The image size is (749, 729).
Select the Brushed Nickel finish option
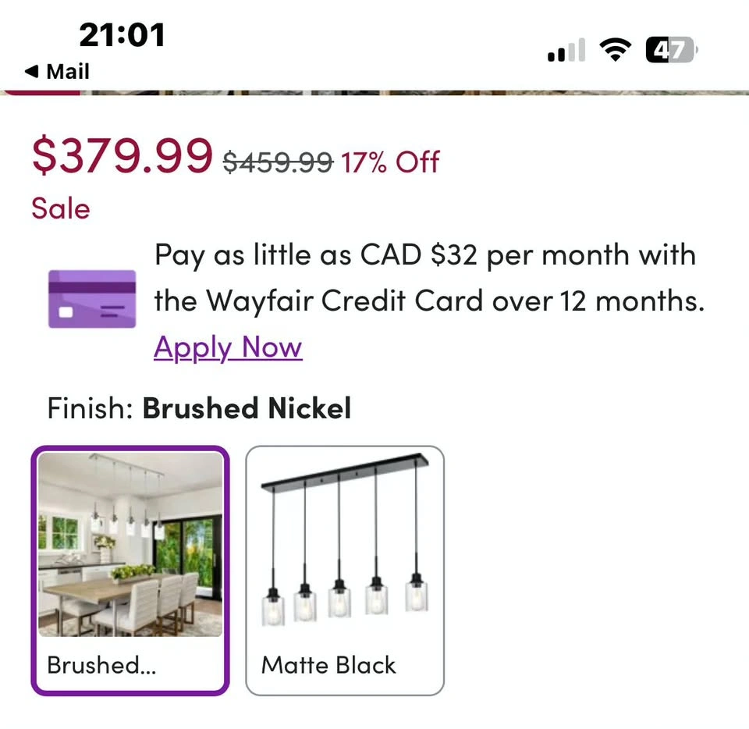tap(130, 570)
